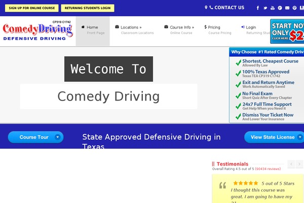Viewport: 304px width, 203px height.
Task: Click the phone handset icon
Action: coord(211,8)
